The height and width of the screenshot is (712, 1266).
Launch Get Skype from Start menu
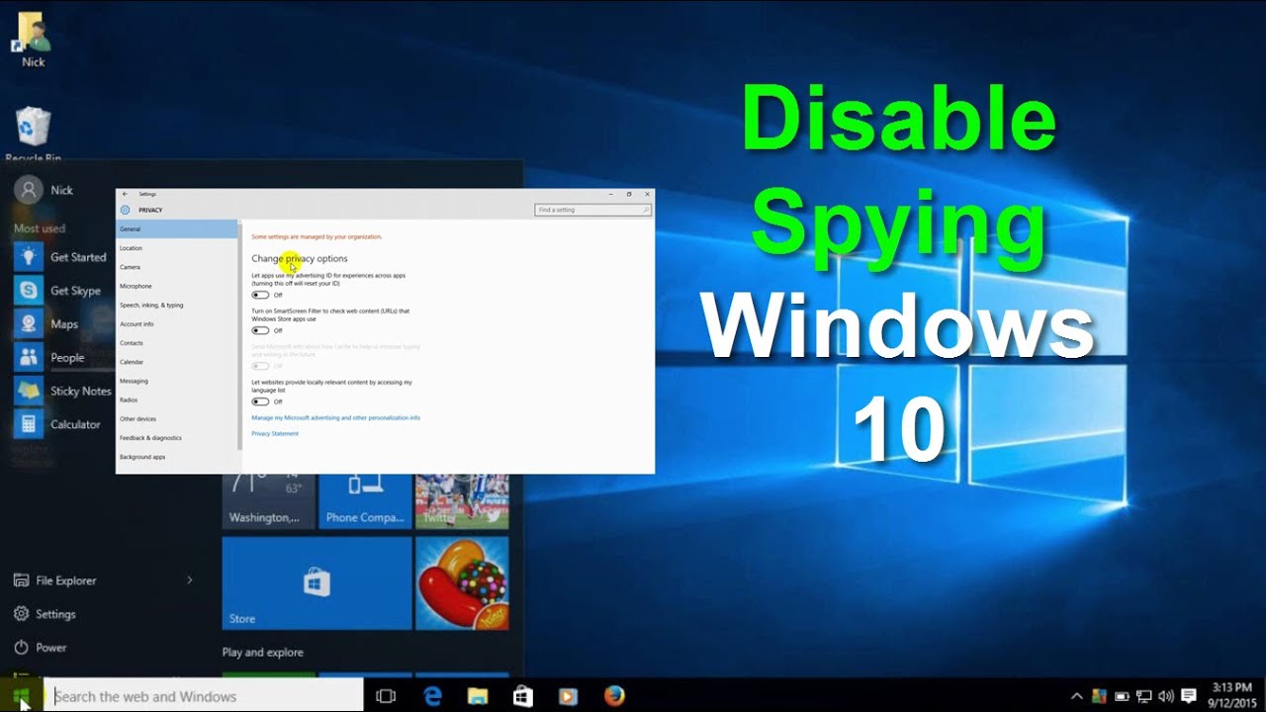click(x=59, y=291)
